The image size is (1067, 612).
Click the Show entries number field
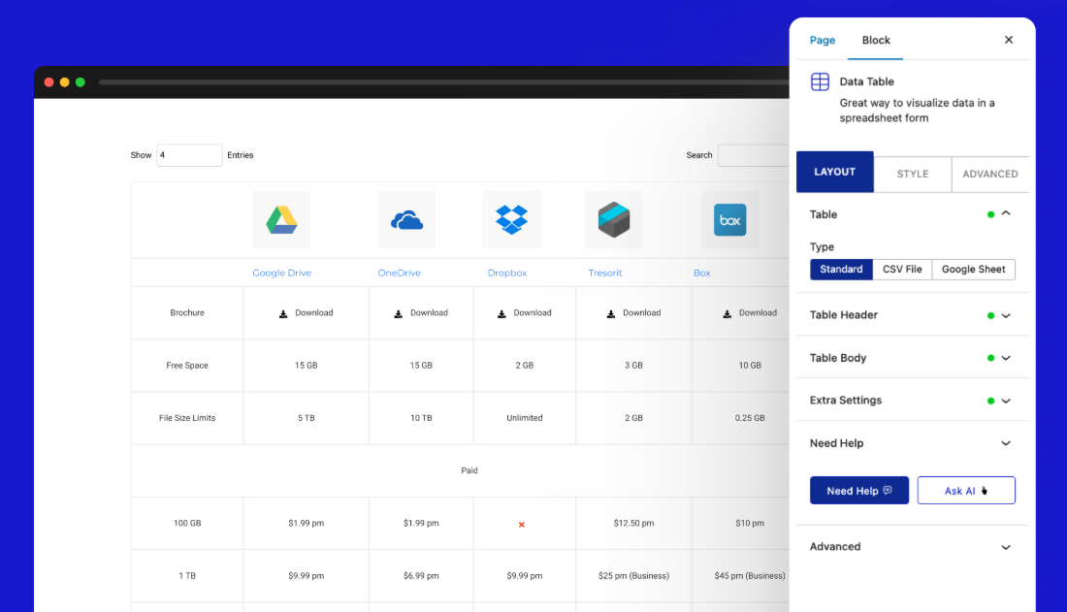click(189, 155)
